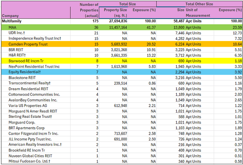Click Independence Realty size 4,282

[180, 38]
